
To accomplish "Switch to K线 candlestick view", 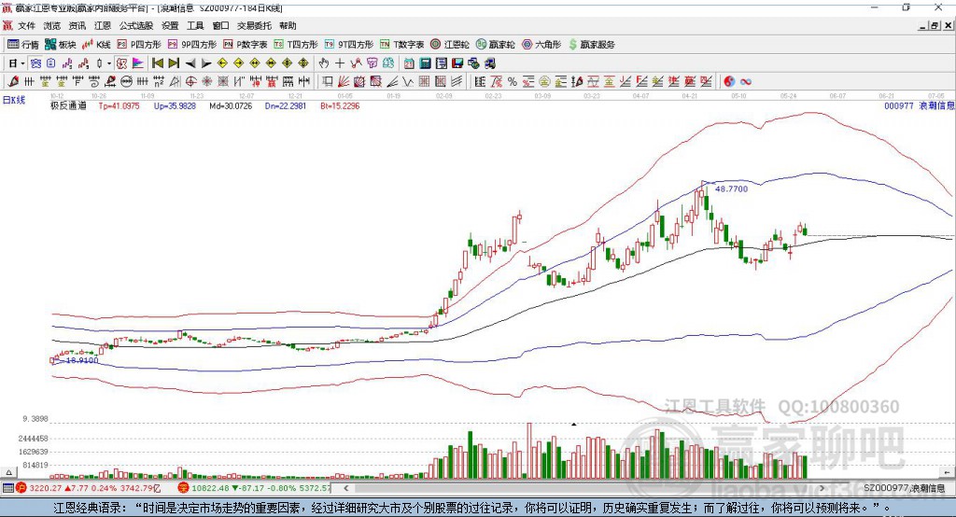I will click(96, 45).
